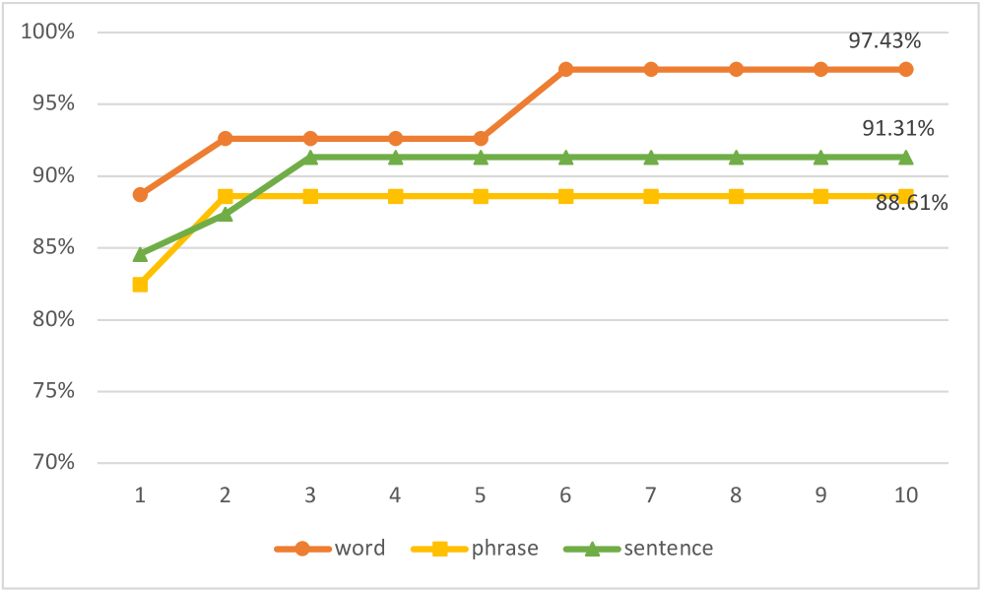Image resolution: width=981 pixels, height=591 pixels.
Task: Click the sentence series triangle at x=2
Action: (x=225, y=214)
